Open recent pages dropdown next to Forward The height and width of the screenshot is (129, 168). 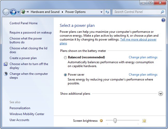[x=18, y=12]
